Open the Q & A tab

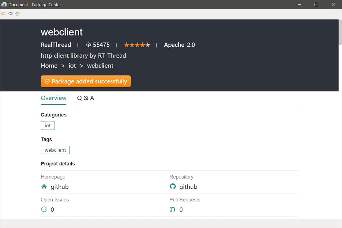pyautogui.click(x=85, y=98)
